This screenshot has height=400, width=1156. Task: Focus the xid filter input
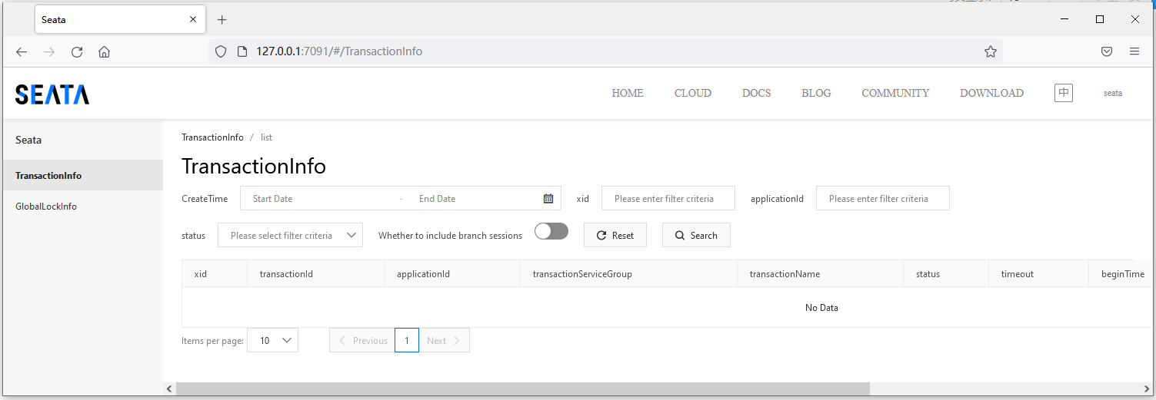click(668, 198)
